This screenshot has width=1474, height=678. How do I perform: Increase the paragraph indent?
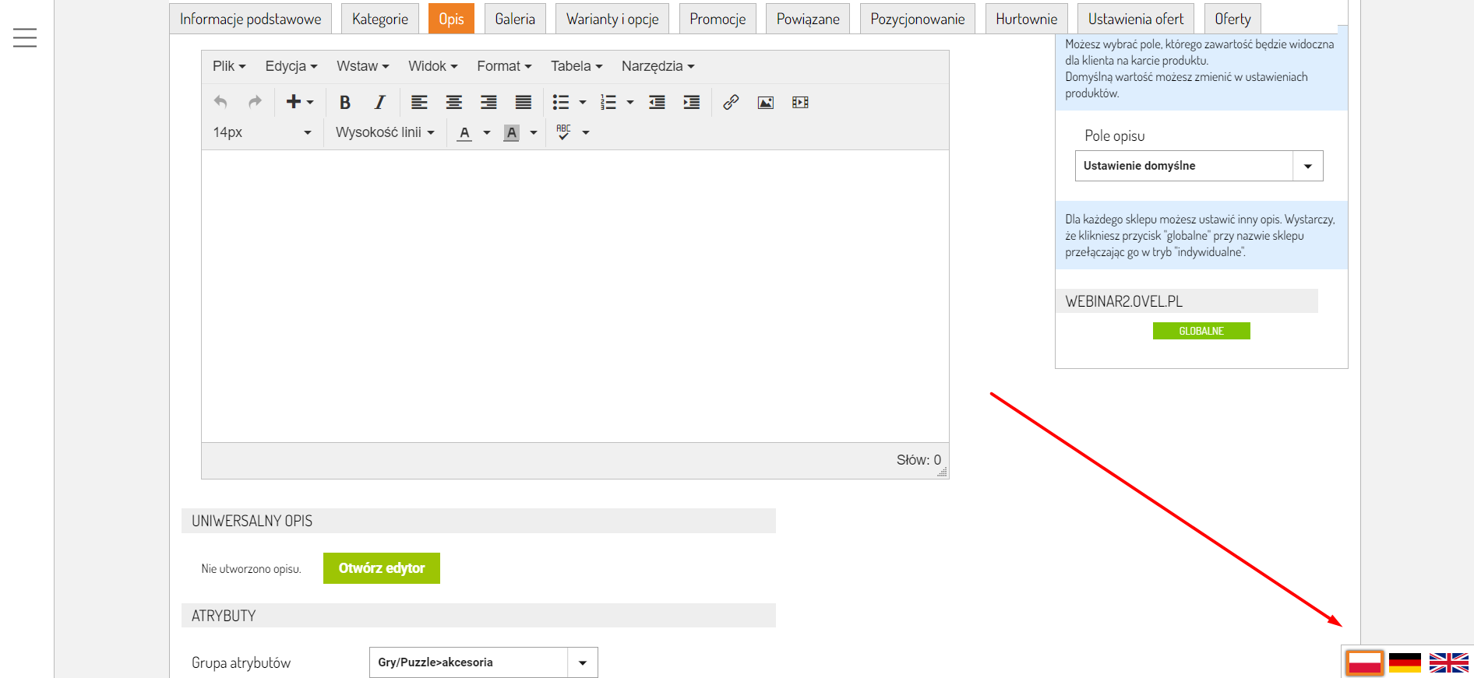(692, 102)
